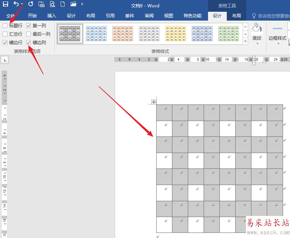The width and height of the screenshot is (290, 238).
Task: Uncheck the 镶边行 checkbox
Action: tap(5, 43)
